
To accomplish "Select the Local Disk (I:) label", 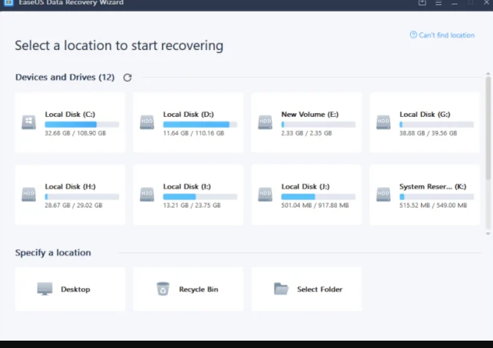I will point(187,187).
